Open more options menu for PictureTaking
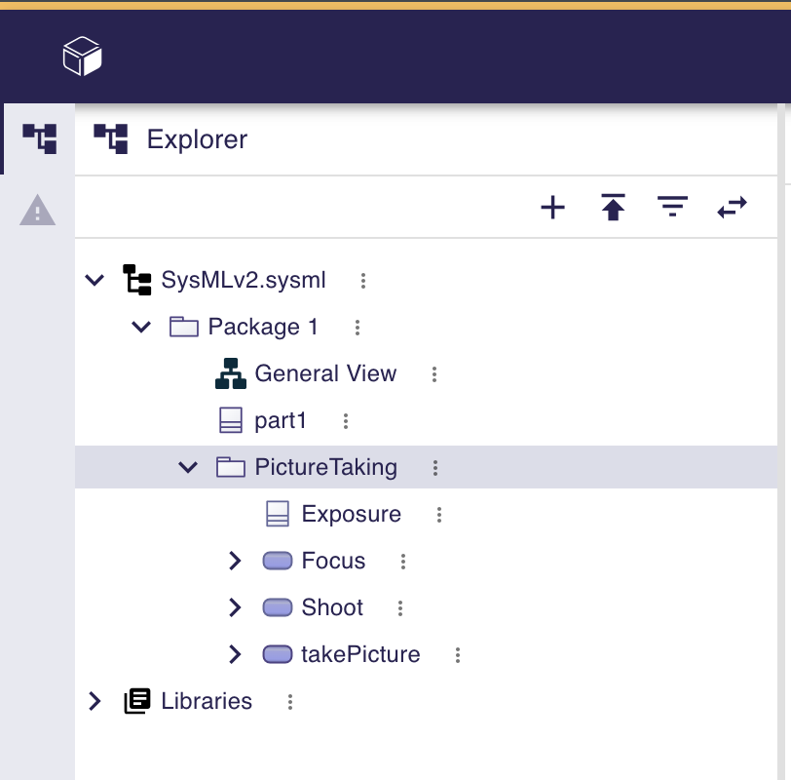The width and height of the screenshot is (791, 780). coord(435,468)
